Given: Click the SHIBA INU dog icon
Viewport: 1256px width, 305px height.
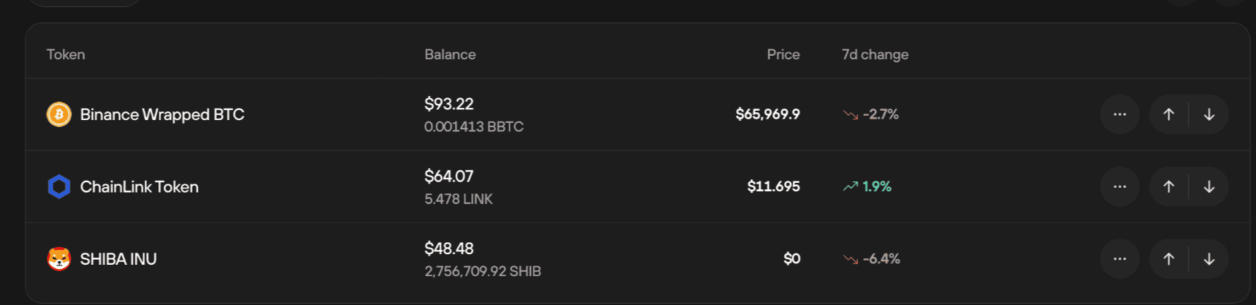Looking at the screenshot, I should 59,258.
